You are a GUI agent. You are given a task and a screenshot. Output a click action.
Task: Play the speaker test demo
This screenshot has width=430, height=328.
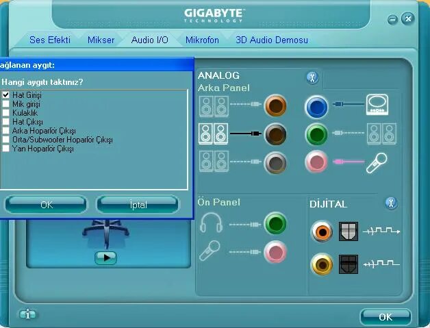click(106, 257)
